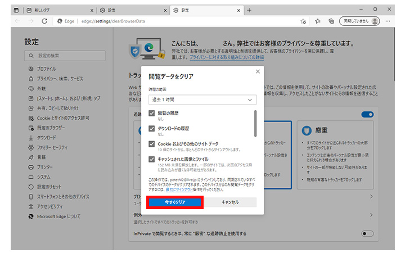The width and height of the screenshot is (405, 253).
Task: Click the システム icon
Action: (31, 177)
